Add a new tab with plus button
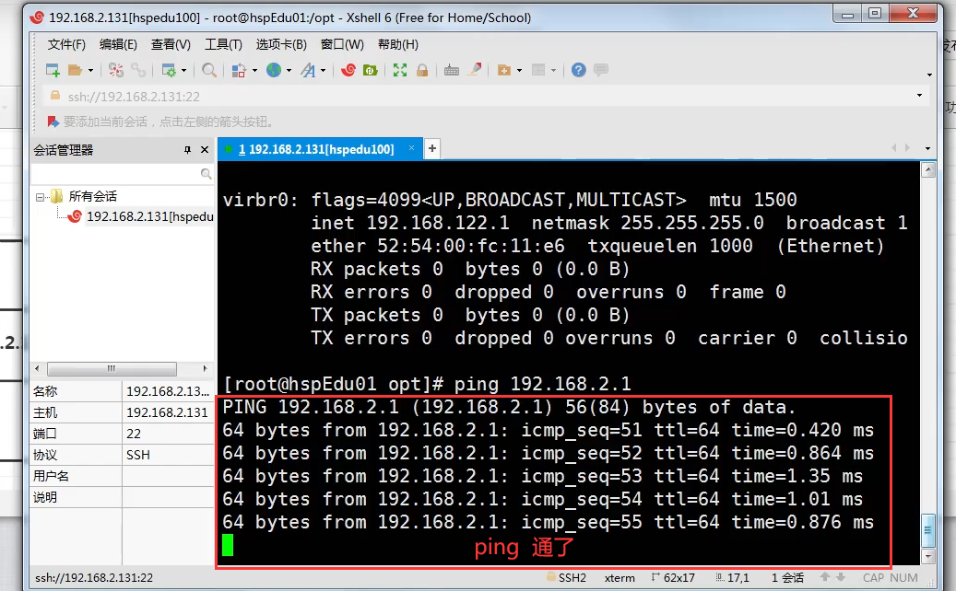The image size is (956, 591). [x=432, y=148]
